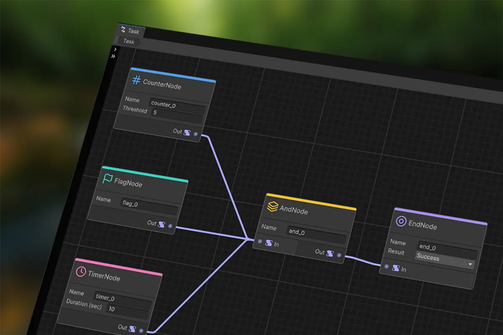Click the AndNode In flow icon
Screen dimensions: 503x335
[269, 243]
